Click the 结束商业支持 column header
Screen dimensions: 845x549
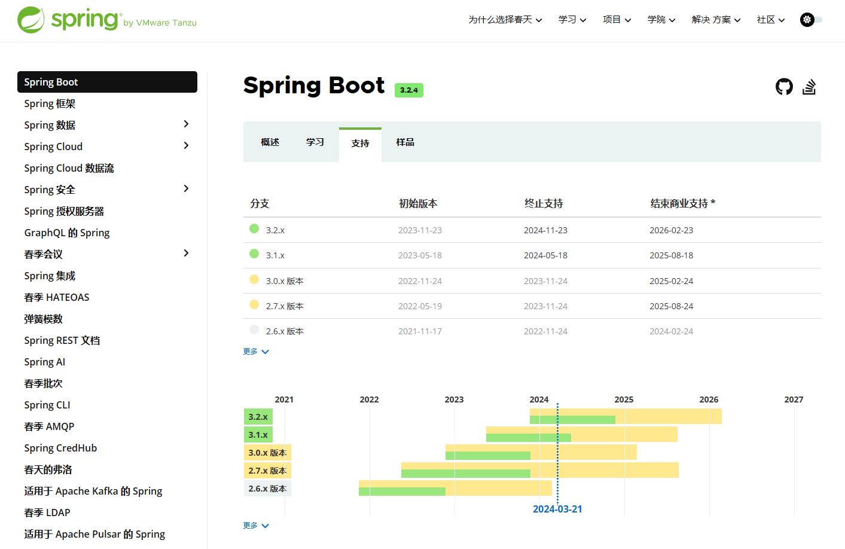(x=683, y=203)
